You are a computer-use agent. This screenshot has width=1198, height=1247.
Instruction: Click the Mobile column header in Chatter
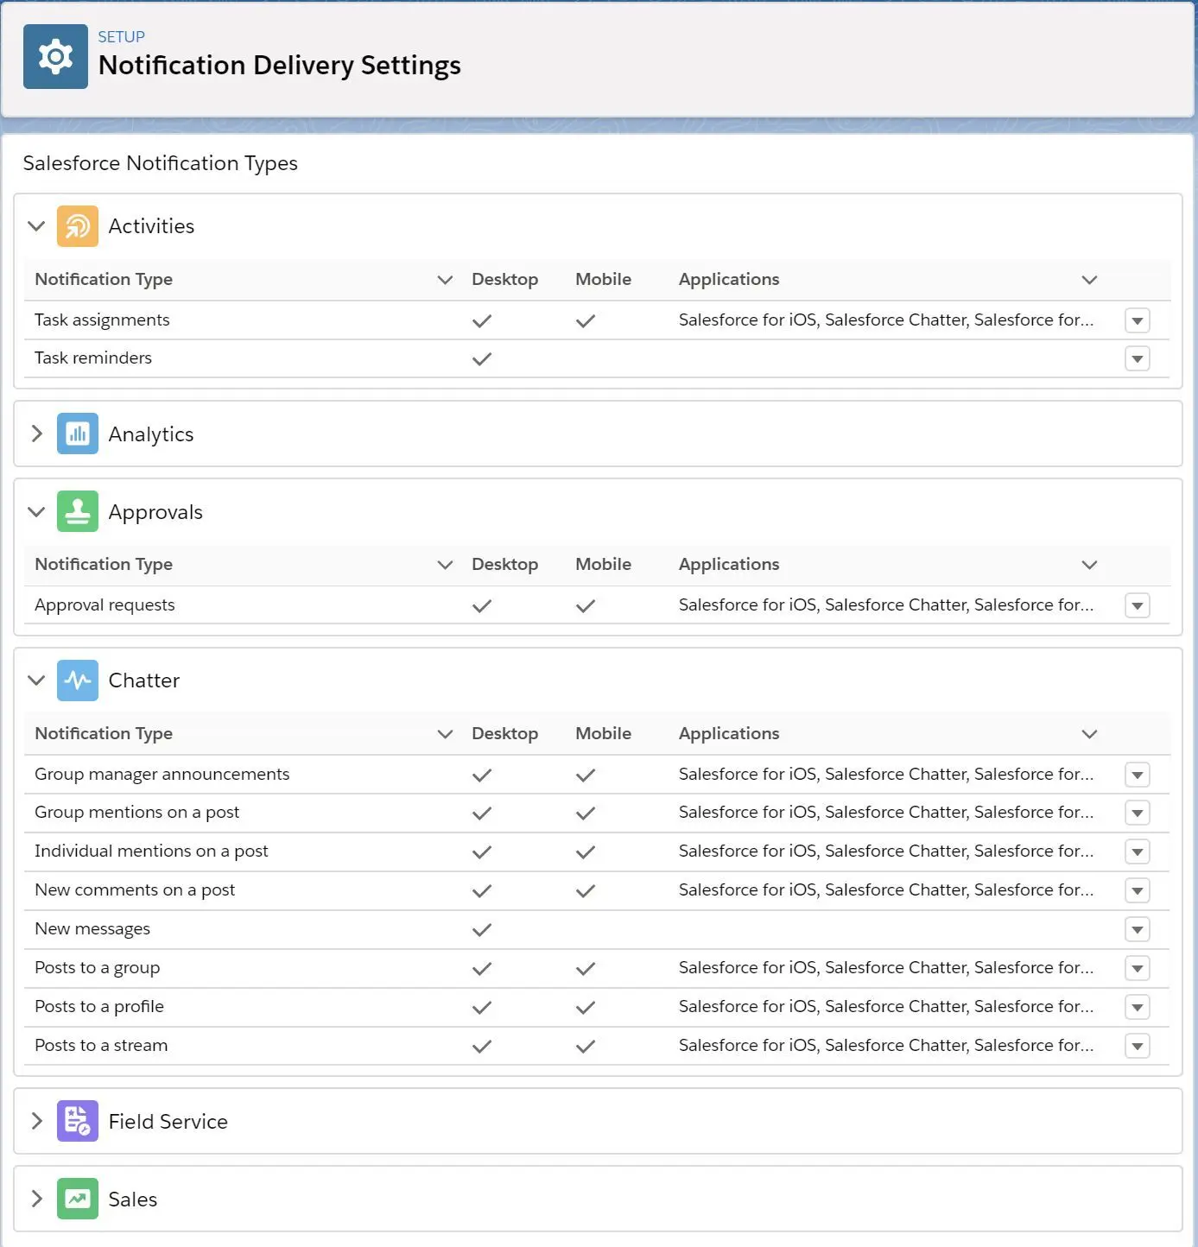(x=603, y=734)
